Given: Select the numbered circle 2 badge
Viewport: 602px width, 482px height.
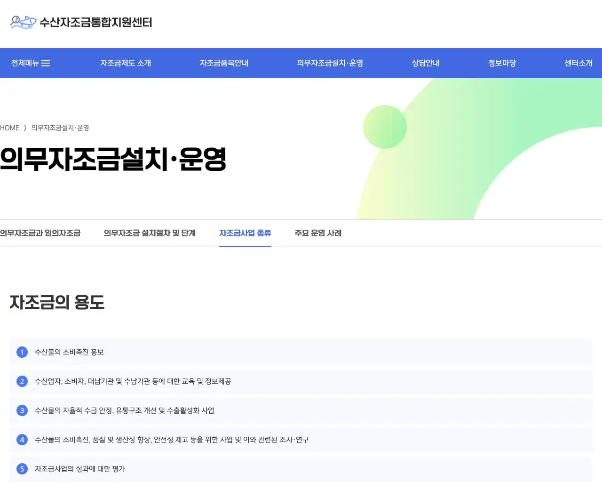Looking at the screenshot, I should tap(22, 381).
